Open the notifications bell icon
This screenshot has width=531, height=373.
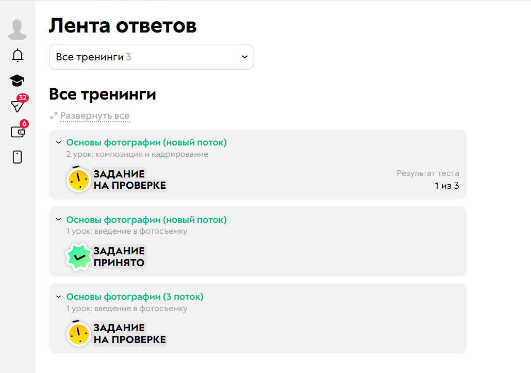click(x=17, y=55)
